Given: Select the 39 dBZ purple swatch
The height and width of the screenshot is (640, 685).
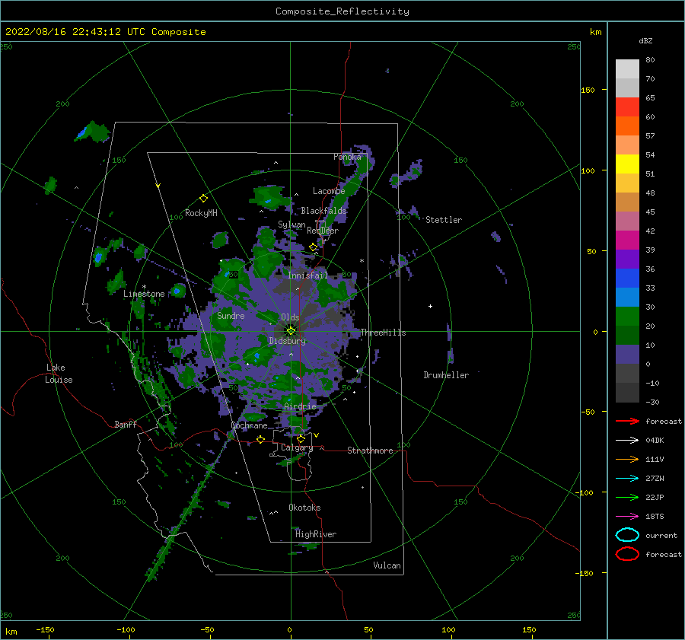Looking at the screenshot, I should pyautogui.click(x=627, y=259).
